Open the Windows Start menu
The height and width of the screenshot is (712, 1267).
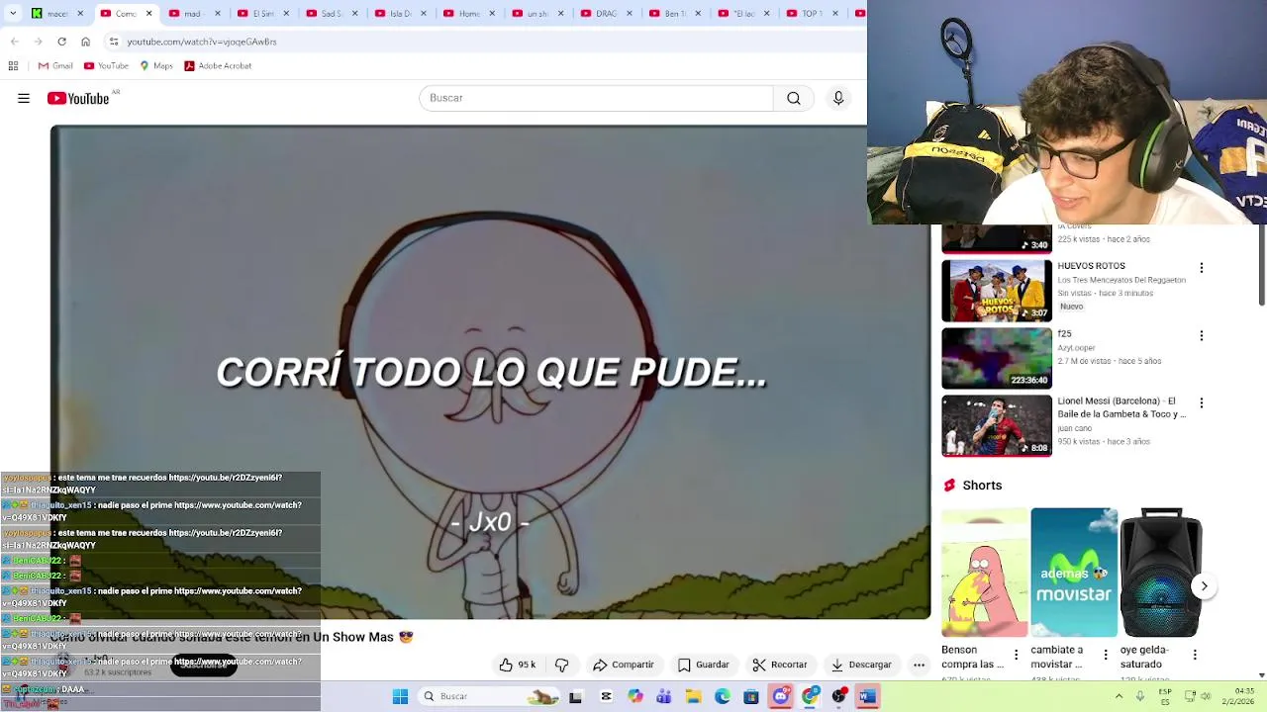[400, 696]
